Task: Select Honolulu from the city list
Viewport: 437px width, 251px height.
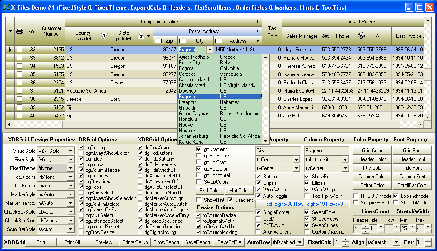Action: [x=188, y=119]
